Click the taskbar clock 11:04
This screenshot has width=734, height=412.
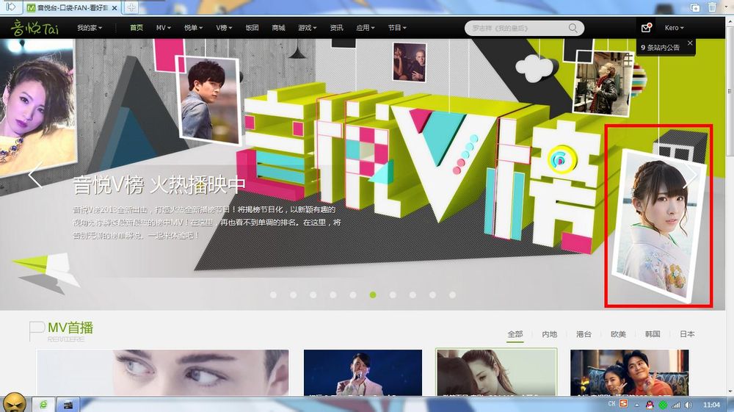711,405
